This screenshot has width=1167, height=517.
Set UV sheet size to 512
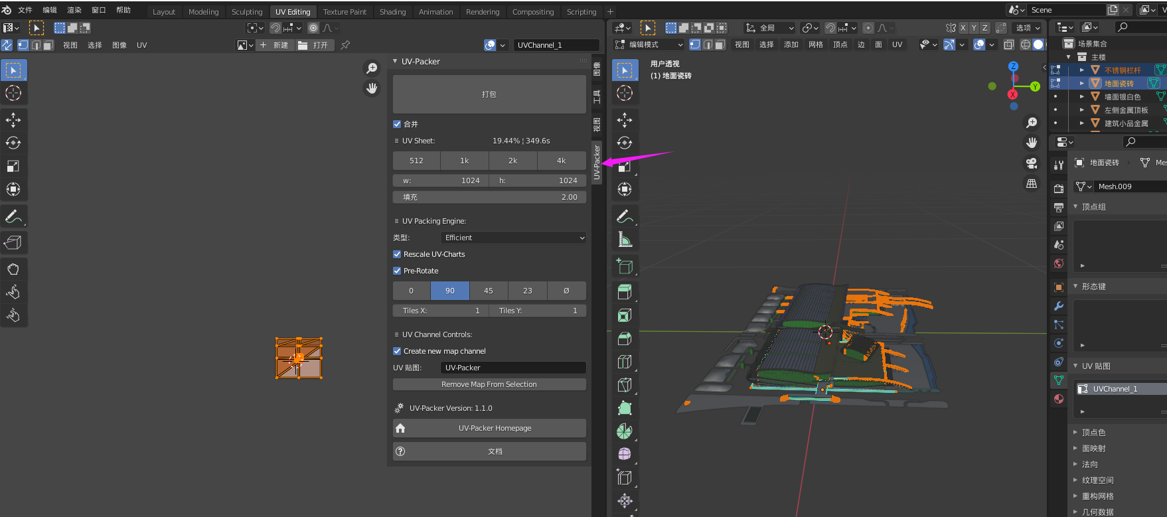(x=416, y=161)
